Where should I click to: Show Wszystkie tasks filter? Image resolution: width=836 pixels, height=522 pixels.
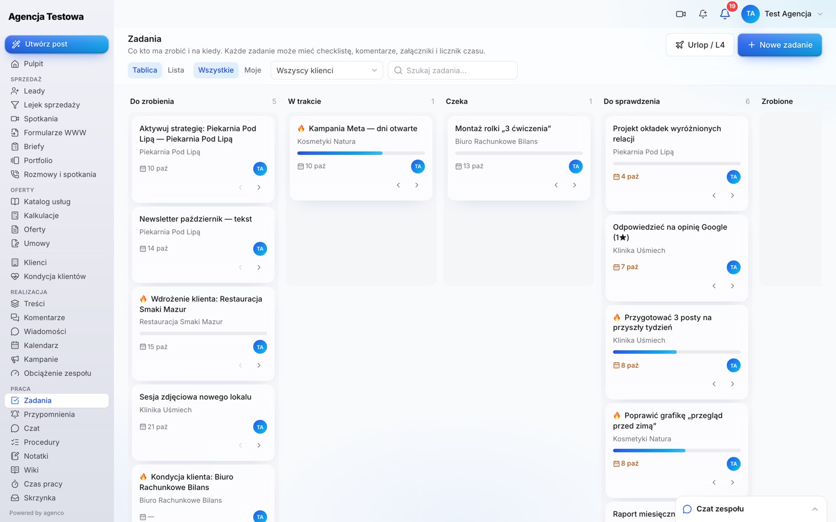click(x=216, y=70)
